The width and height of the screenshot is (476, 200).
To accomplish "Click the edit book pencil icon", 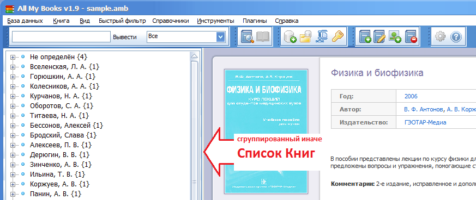I will [379, 37].
